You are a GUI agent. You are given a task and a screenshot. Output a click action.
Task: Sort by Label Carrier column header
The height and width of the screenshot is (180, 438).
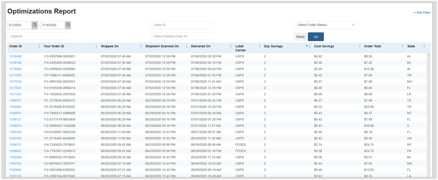(241, 48)
